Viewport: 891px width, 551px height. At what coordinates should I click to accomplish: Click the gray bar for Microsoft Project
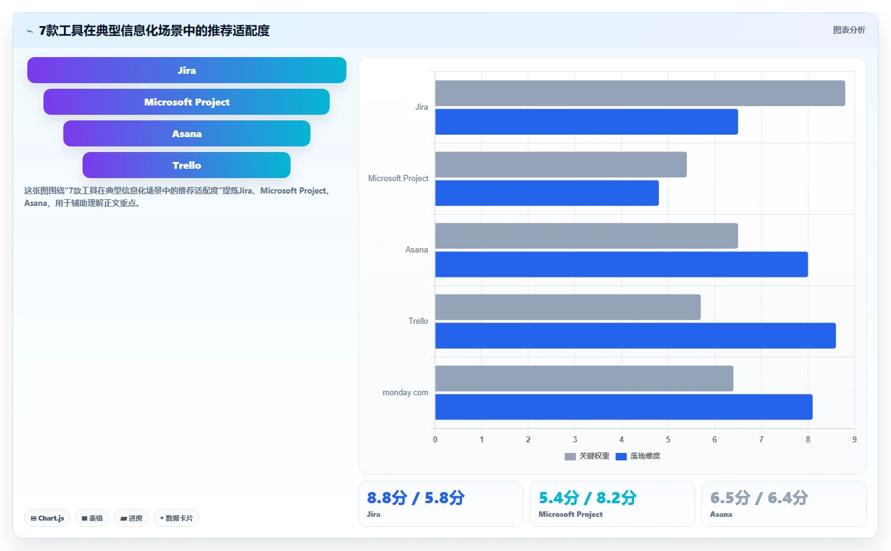click(561, 164)
